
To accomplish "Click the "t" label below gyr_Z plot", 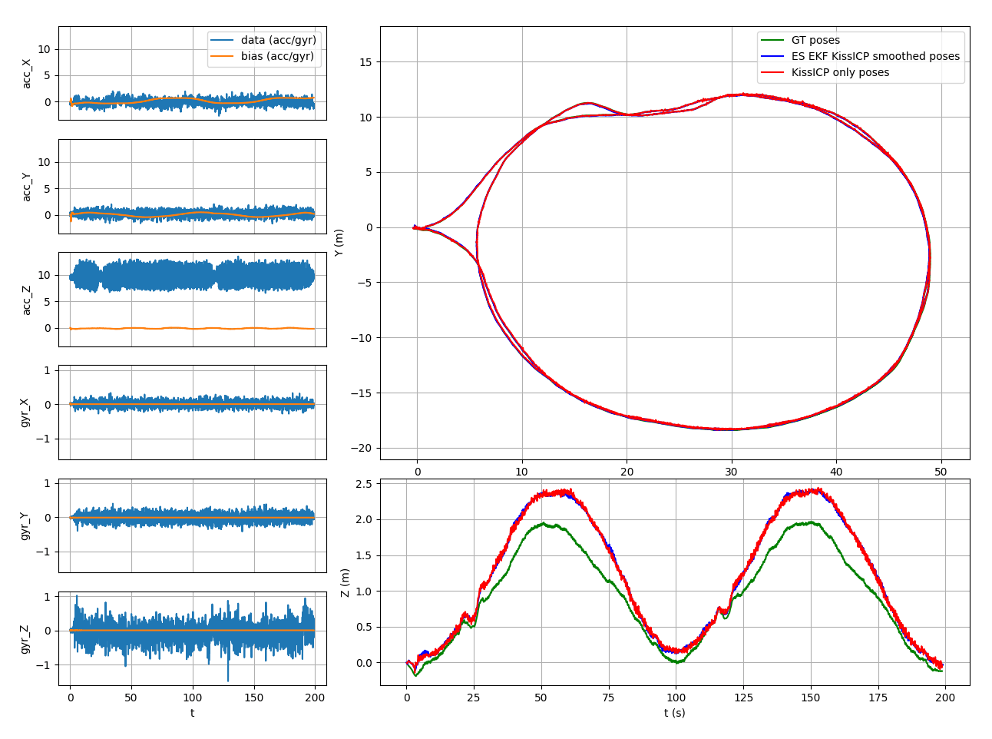I will pyautogui.click(x=192, y=713).
